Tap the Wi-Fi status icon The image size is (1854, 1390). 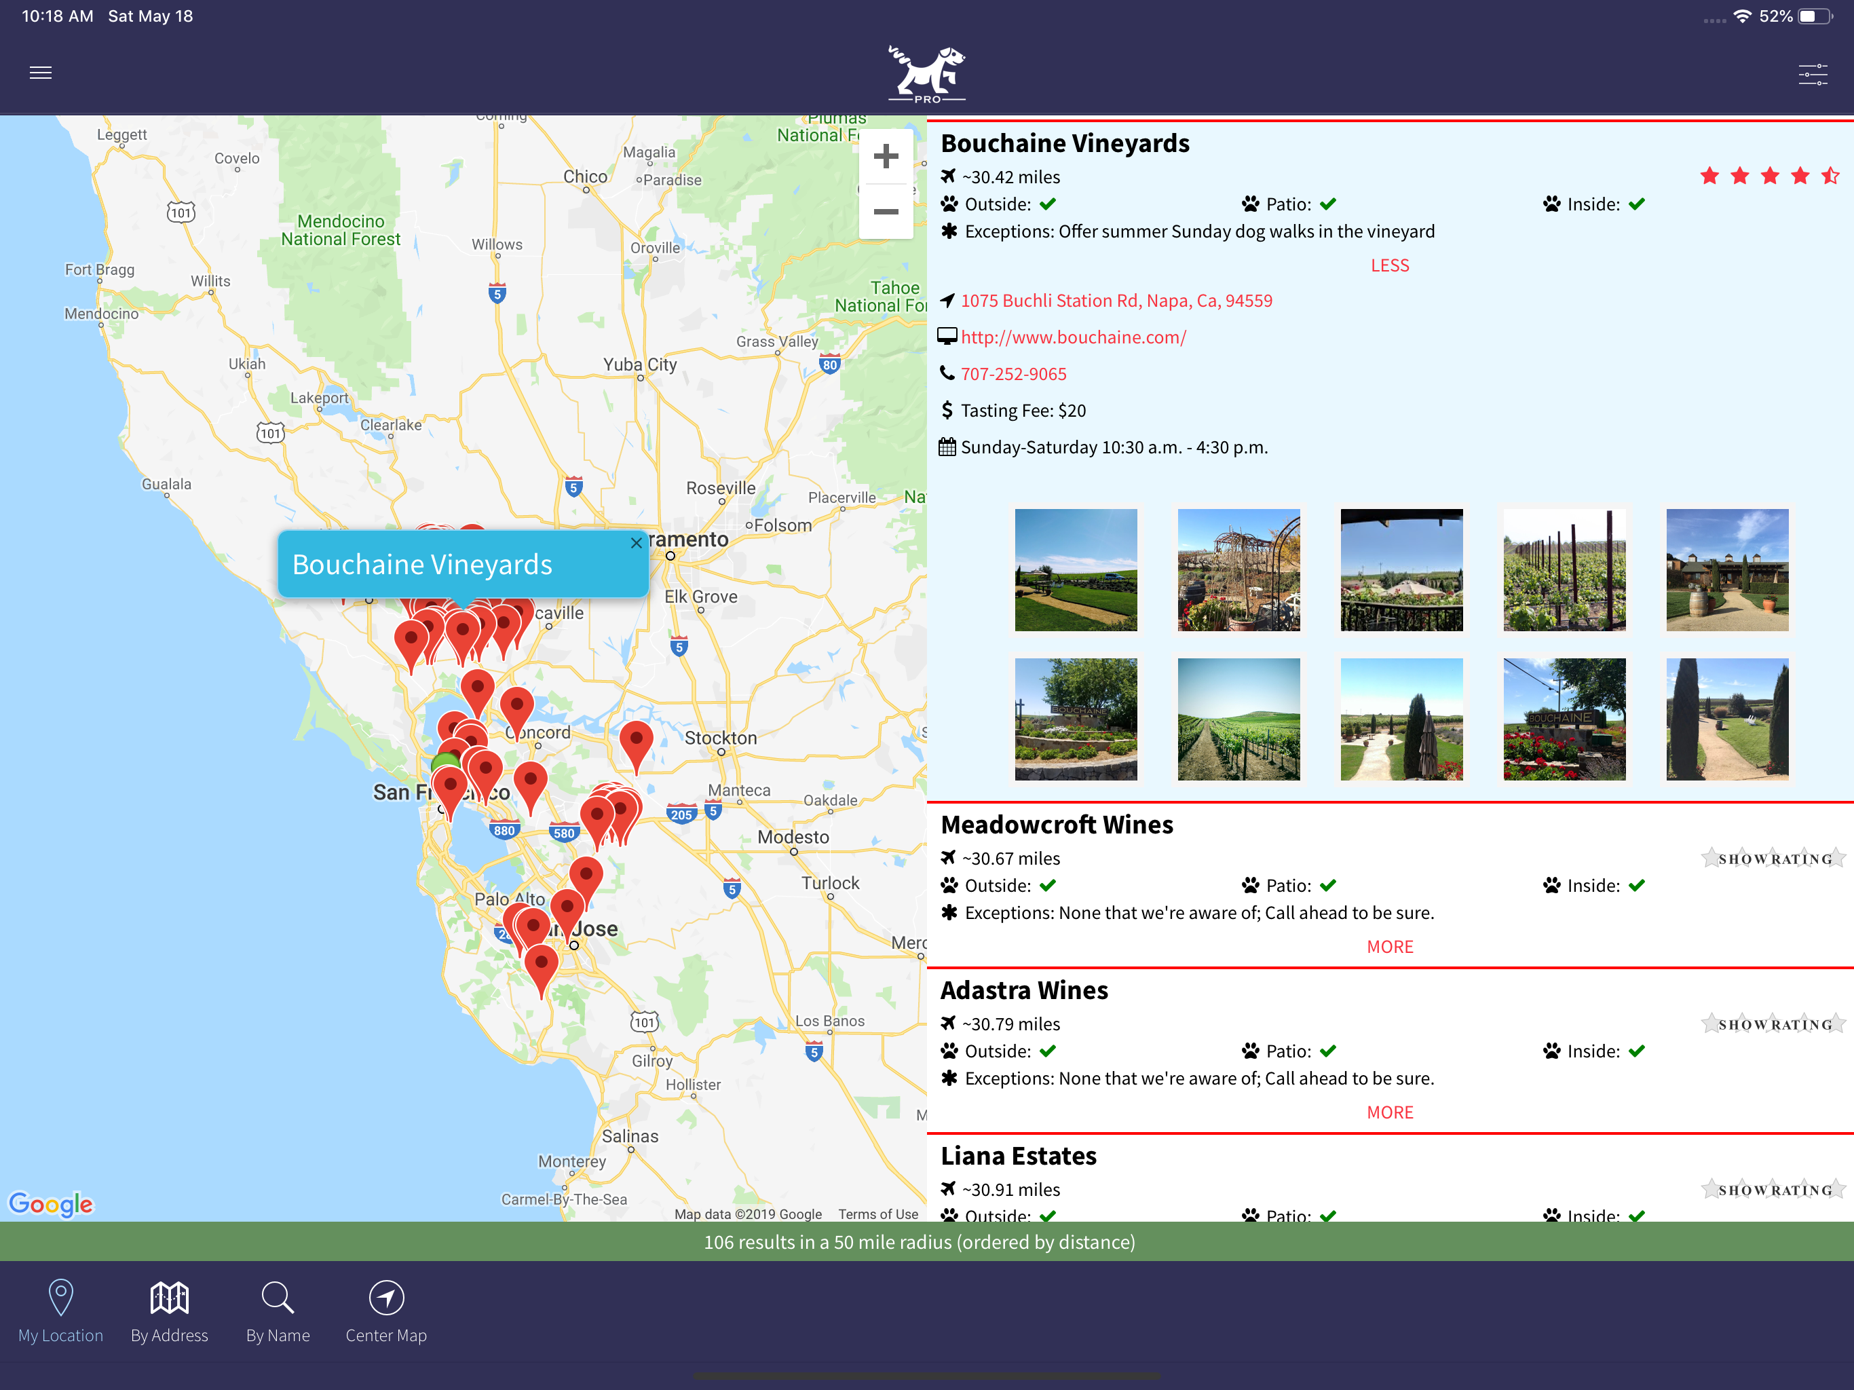coord(1743,17)
